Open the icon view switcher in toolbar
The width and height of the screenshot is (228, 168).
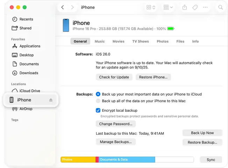[x=151, y=7]
